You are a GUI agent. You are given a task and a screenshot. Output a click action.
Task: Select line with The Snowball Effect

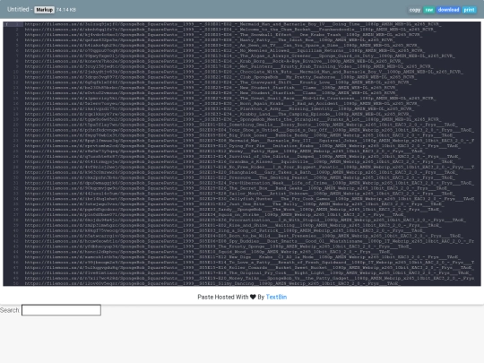[x=223, y=35]
